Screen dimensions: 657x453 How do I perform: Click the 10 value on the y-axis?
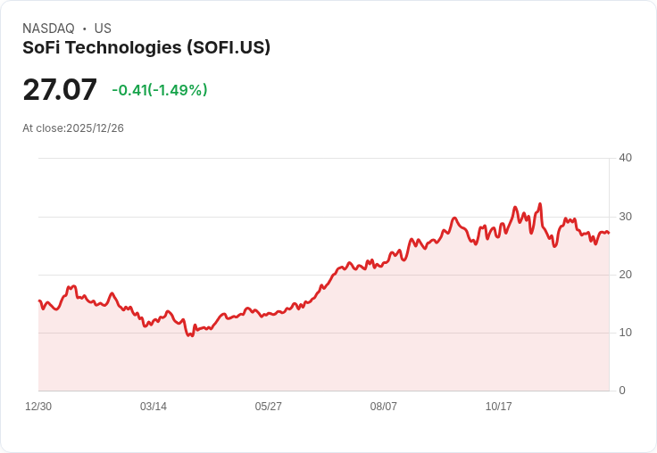[625, 333]
